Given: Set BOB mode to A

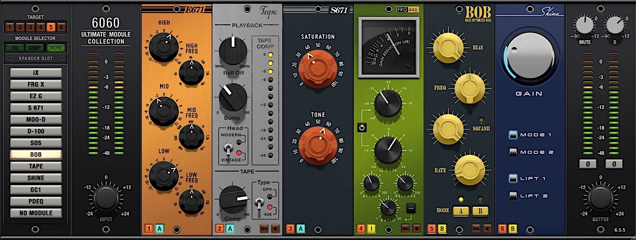Looking at the screenshot, I should pos(461,211).
